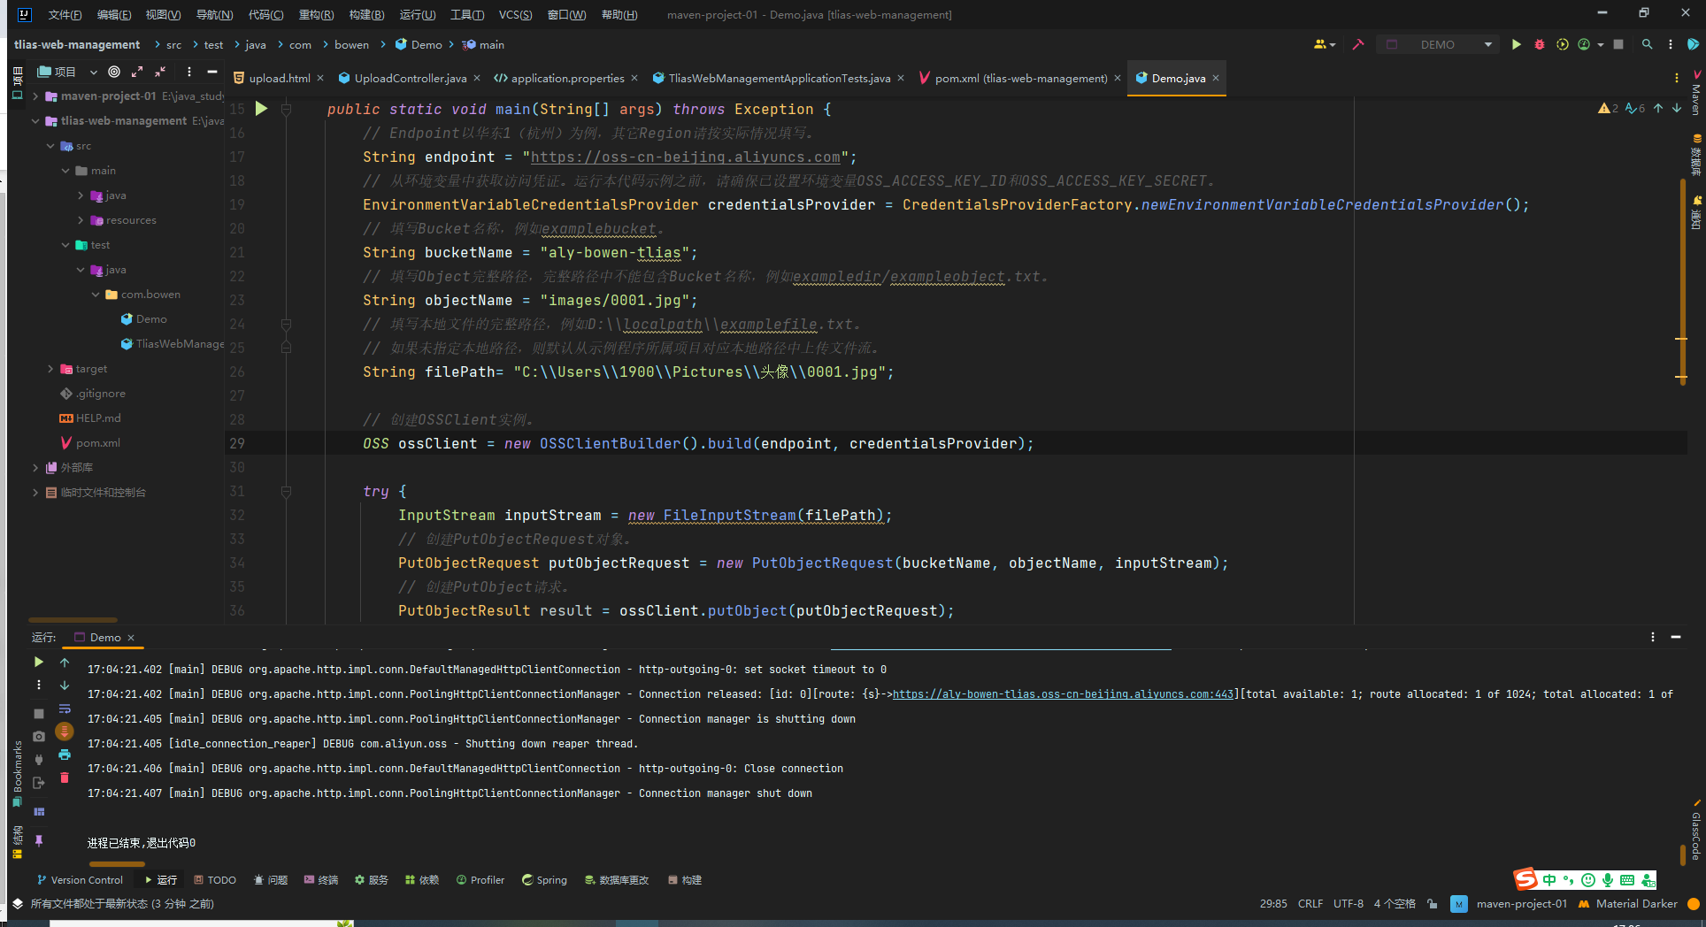The image size is (1706, 927).
Task: Toggle the read-only lock icon in the status bar
Action: pyautogui.click(x=1433, y=904)
